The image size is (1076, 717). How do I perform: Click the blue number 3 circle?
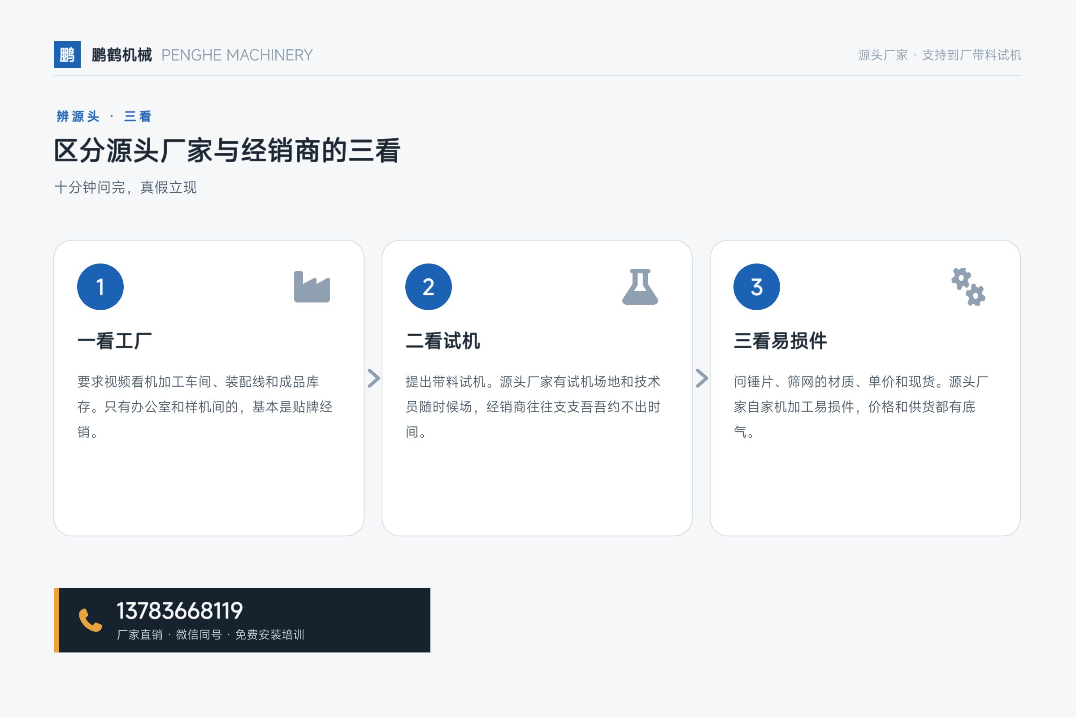[x=757, y=287]
